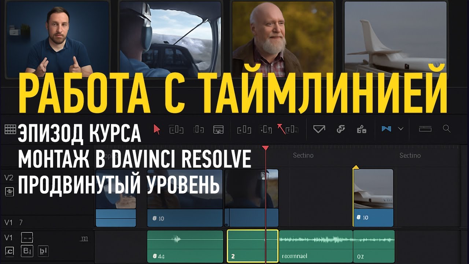Screen dimensions: 469x264
Task: Activate the trim edit tool beside the red arrow
Action: tap(176, 129)
